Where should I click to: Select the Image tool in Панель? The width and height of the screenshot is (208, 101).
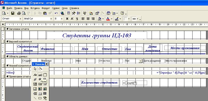35,89
